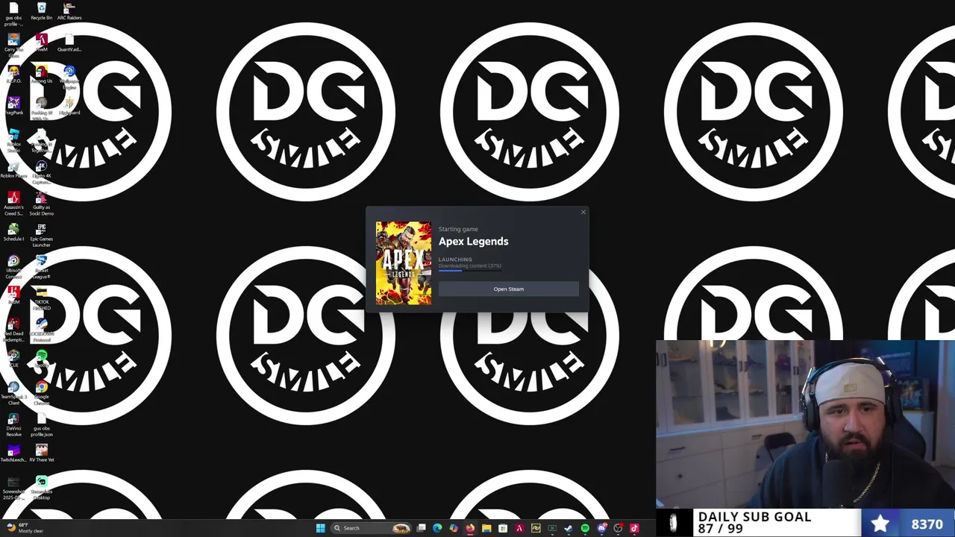
Task: Click the Apex Legends title text
Action: (473, 241)
